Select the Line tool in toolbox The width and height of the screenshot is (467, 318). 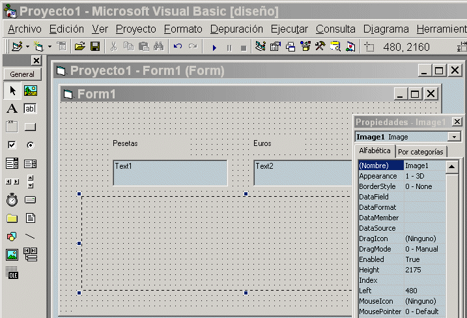(x=30, y=237)
